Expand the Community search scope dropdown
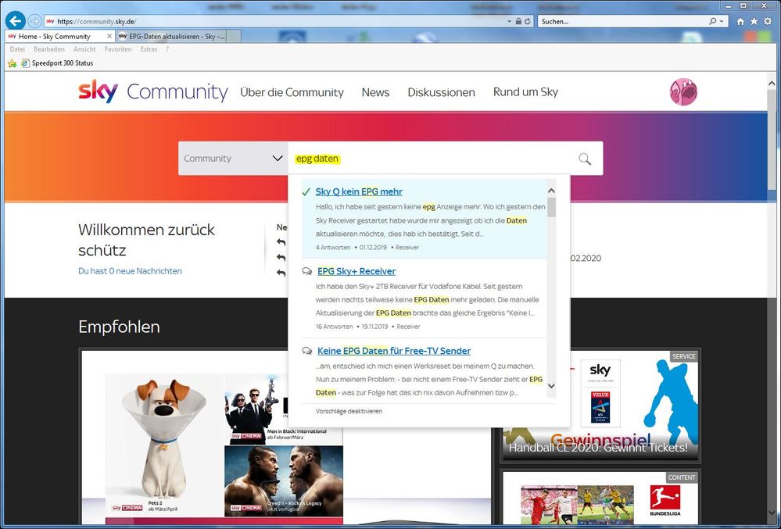This screenshot has height=529, width=781. pyautogui.click(x=233, y=159)
